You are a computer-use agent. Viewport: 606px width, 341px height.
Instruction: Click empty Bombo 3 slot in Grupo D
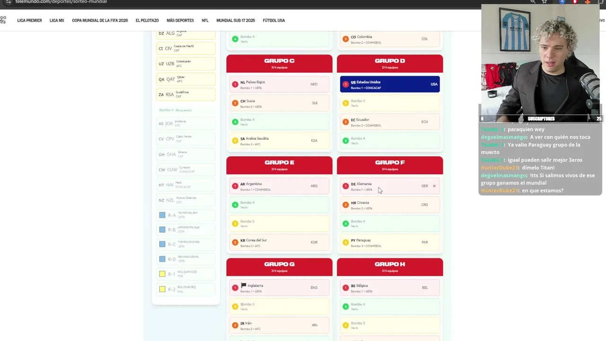click(x=390, y=103)
